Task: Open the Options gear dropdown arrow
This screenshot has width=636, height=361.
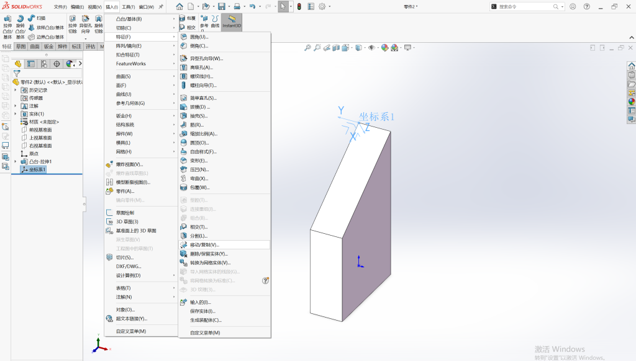Action: tap(329, 6)
